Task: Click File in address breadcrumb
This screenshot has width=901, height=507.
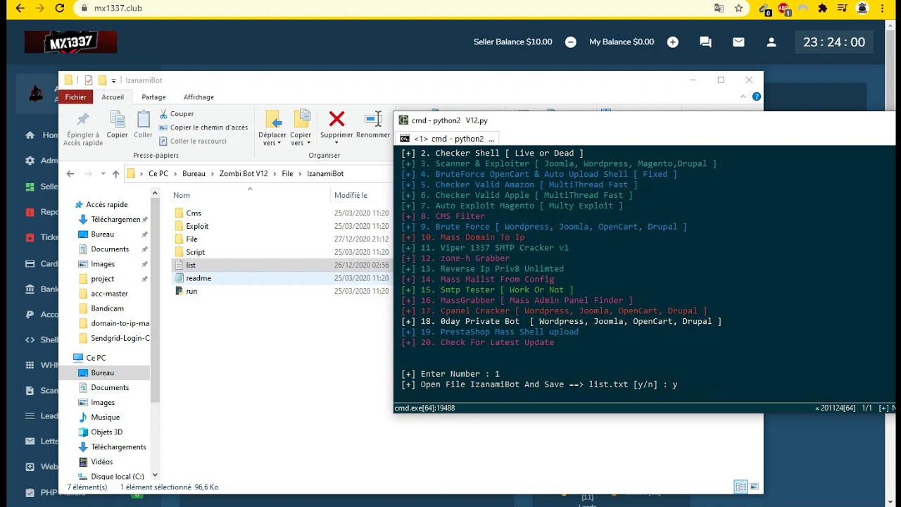Action: click(x=287, y=173)
